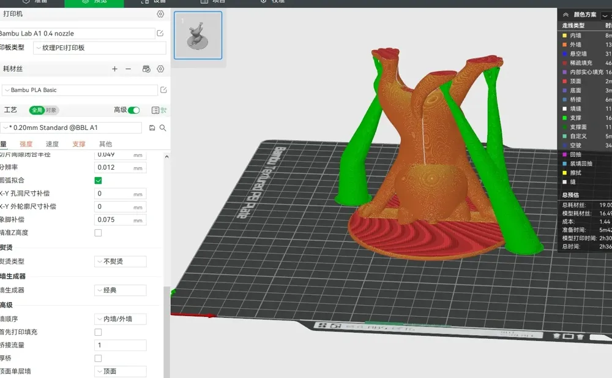The image size is (612, 378).
Task: Select the 对象 object mode button
Action: [x=51, y=110]
